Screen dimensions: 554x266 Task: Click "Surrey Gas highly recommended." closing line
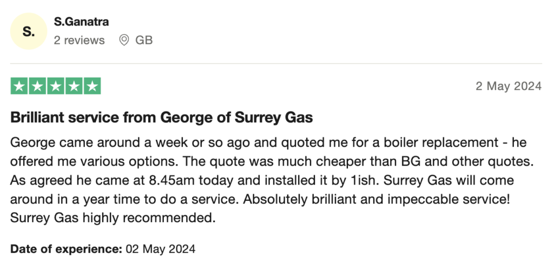tap(113, 218)
